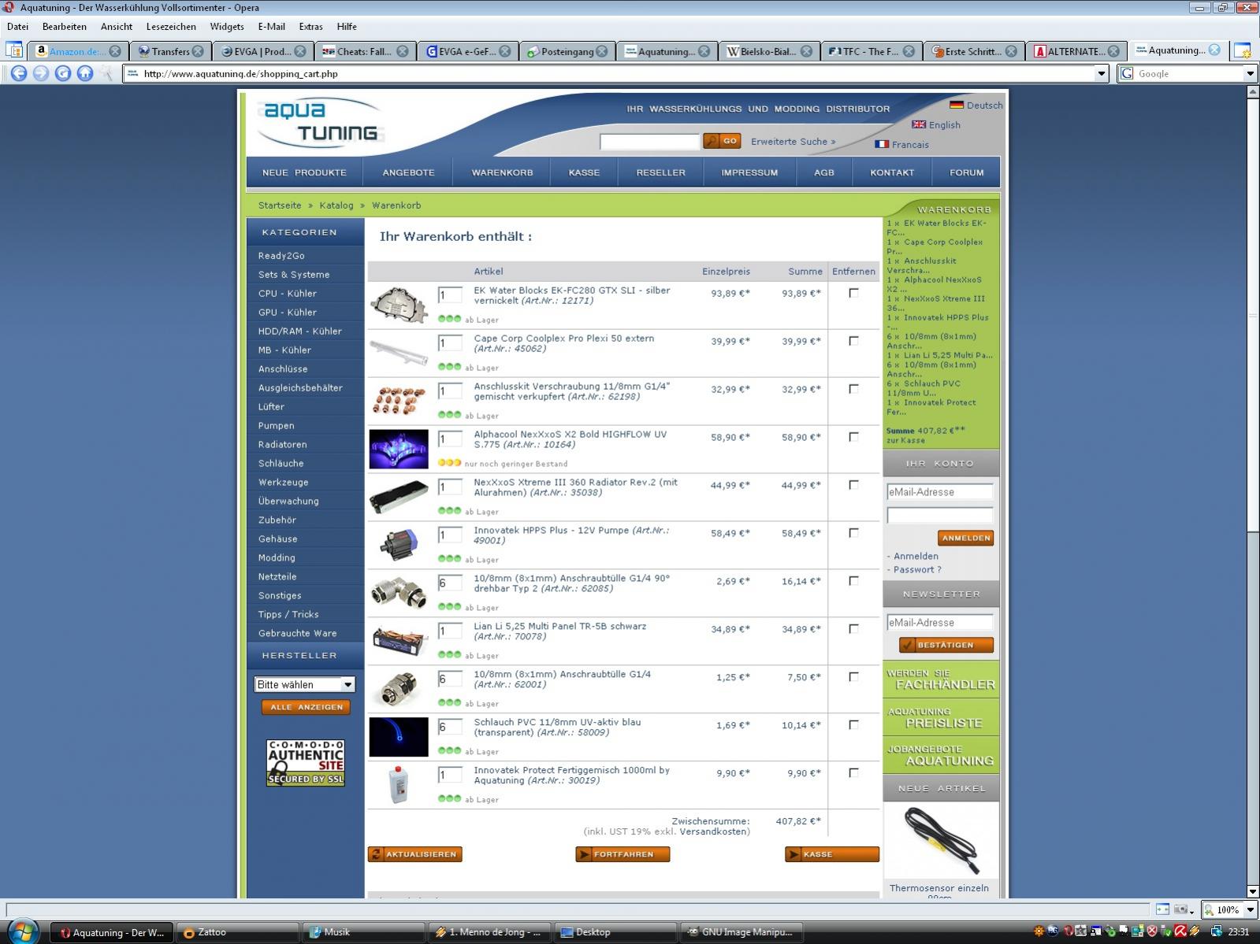Open the AQUATUNING PREISLISTE banner
Viewport: 1260px width, 944px height.
click(941, 717)
